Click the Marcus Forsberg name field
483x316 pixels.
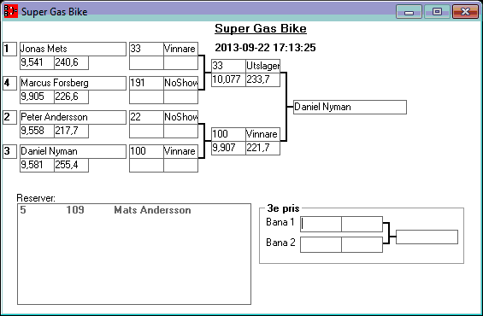73,83
